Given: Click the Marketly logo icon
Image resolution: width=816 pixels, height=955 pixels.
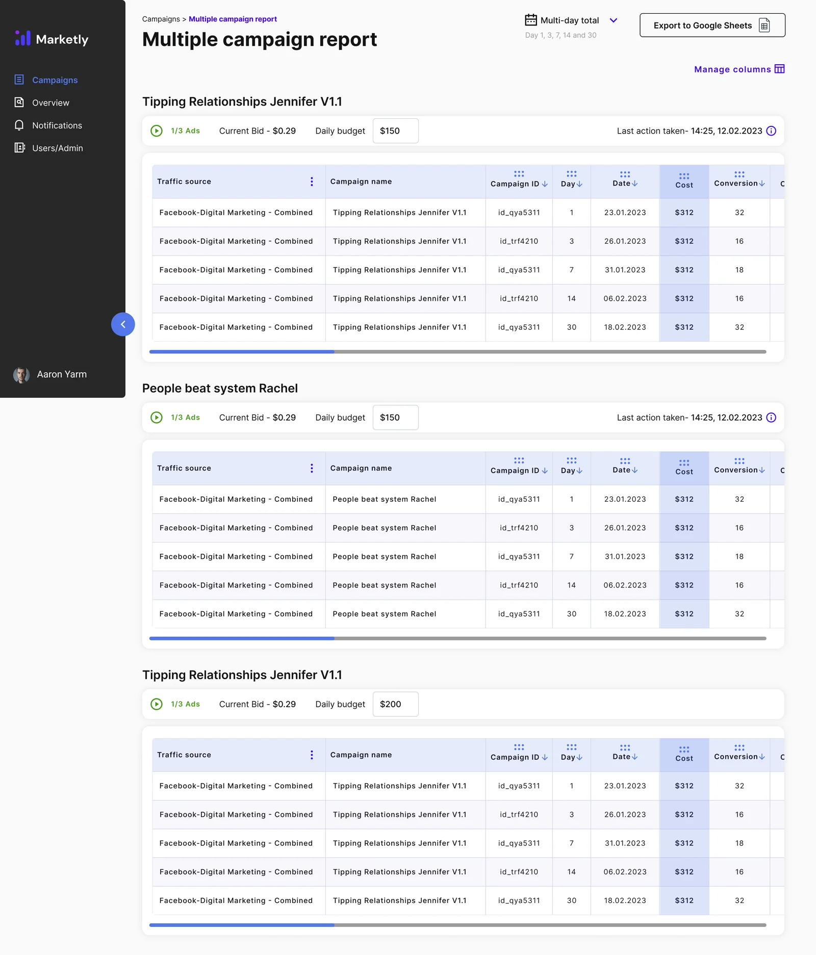Looking at the screenshot, I should [x=22, y=38].
